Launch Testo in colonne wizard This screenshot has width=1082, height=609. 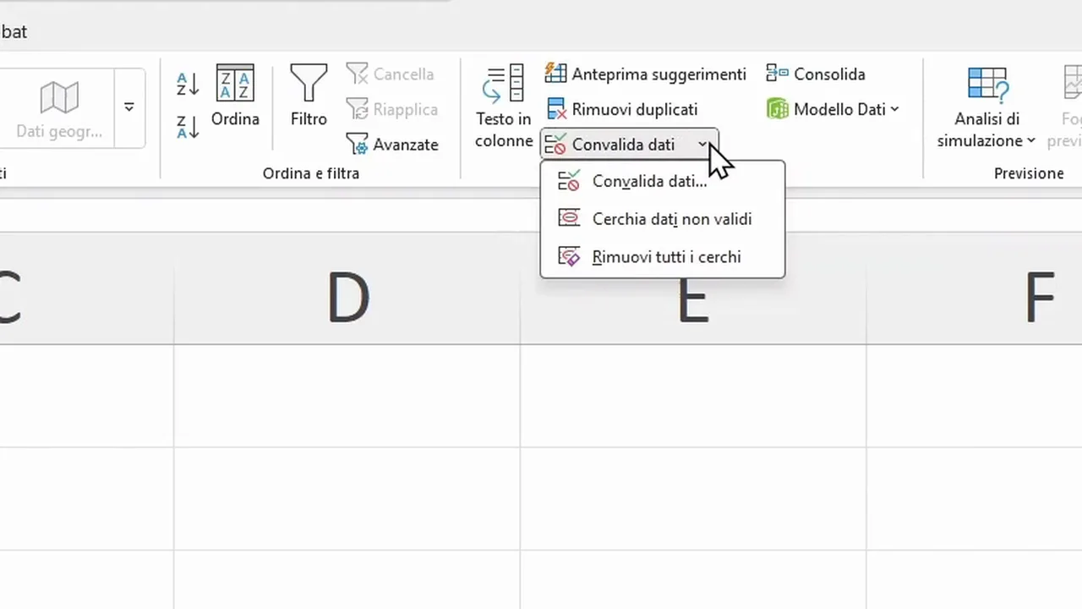coord(504,107)
